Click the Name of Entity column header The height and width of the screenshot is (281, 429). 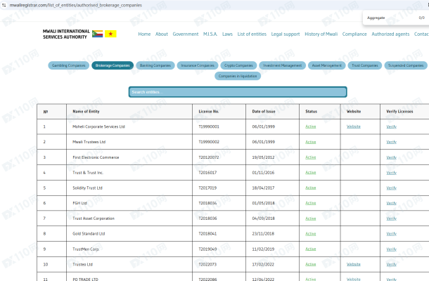point(86,112)
